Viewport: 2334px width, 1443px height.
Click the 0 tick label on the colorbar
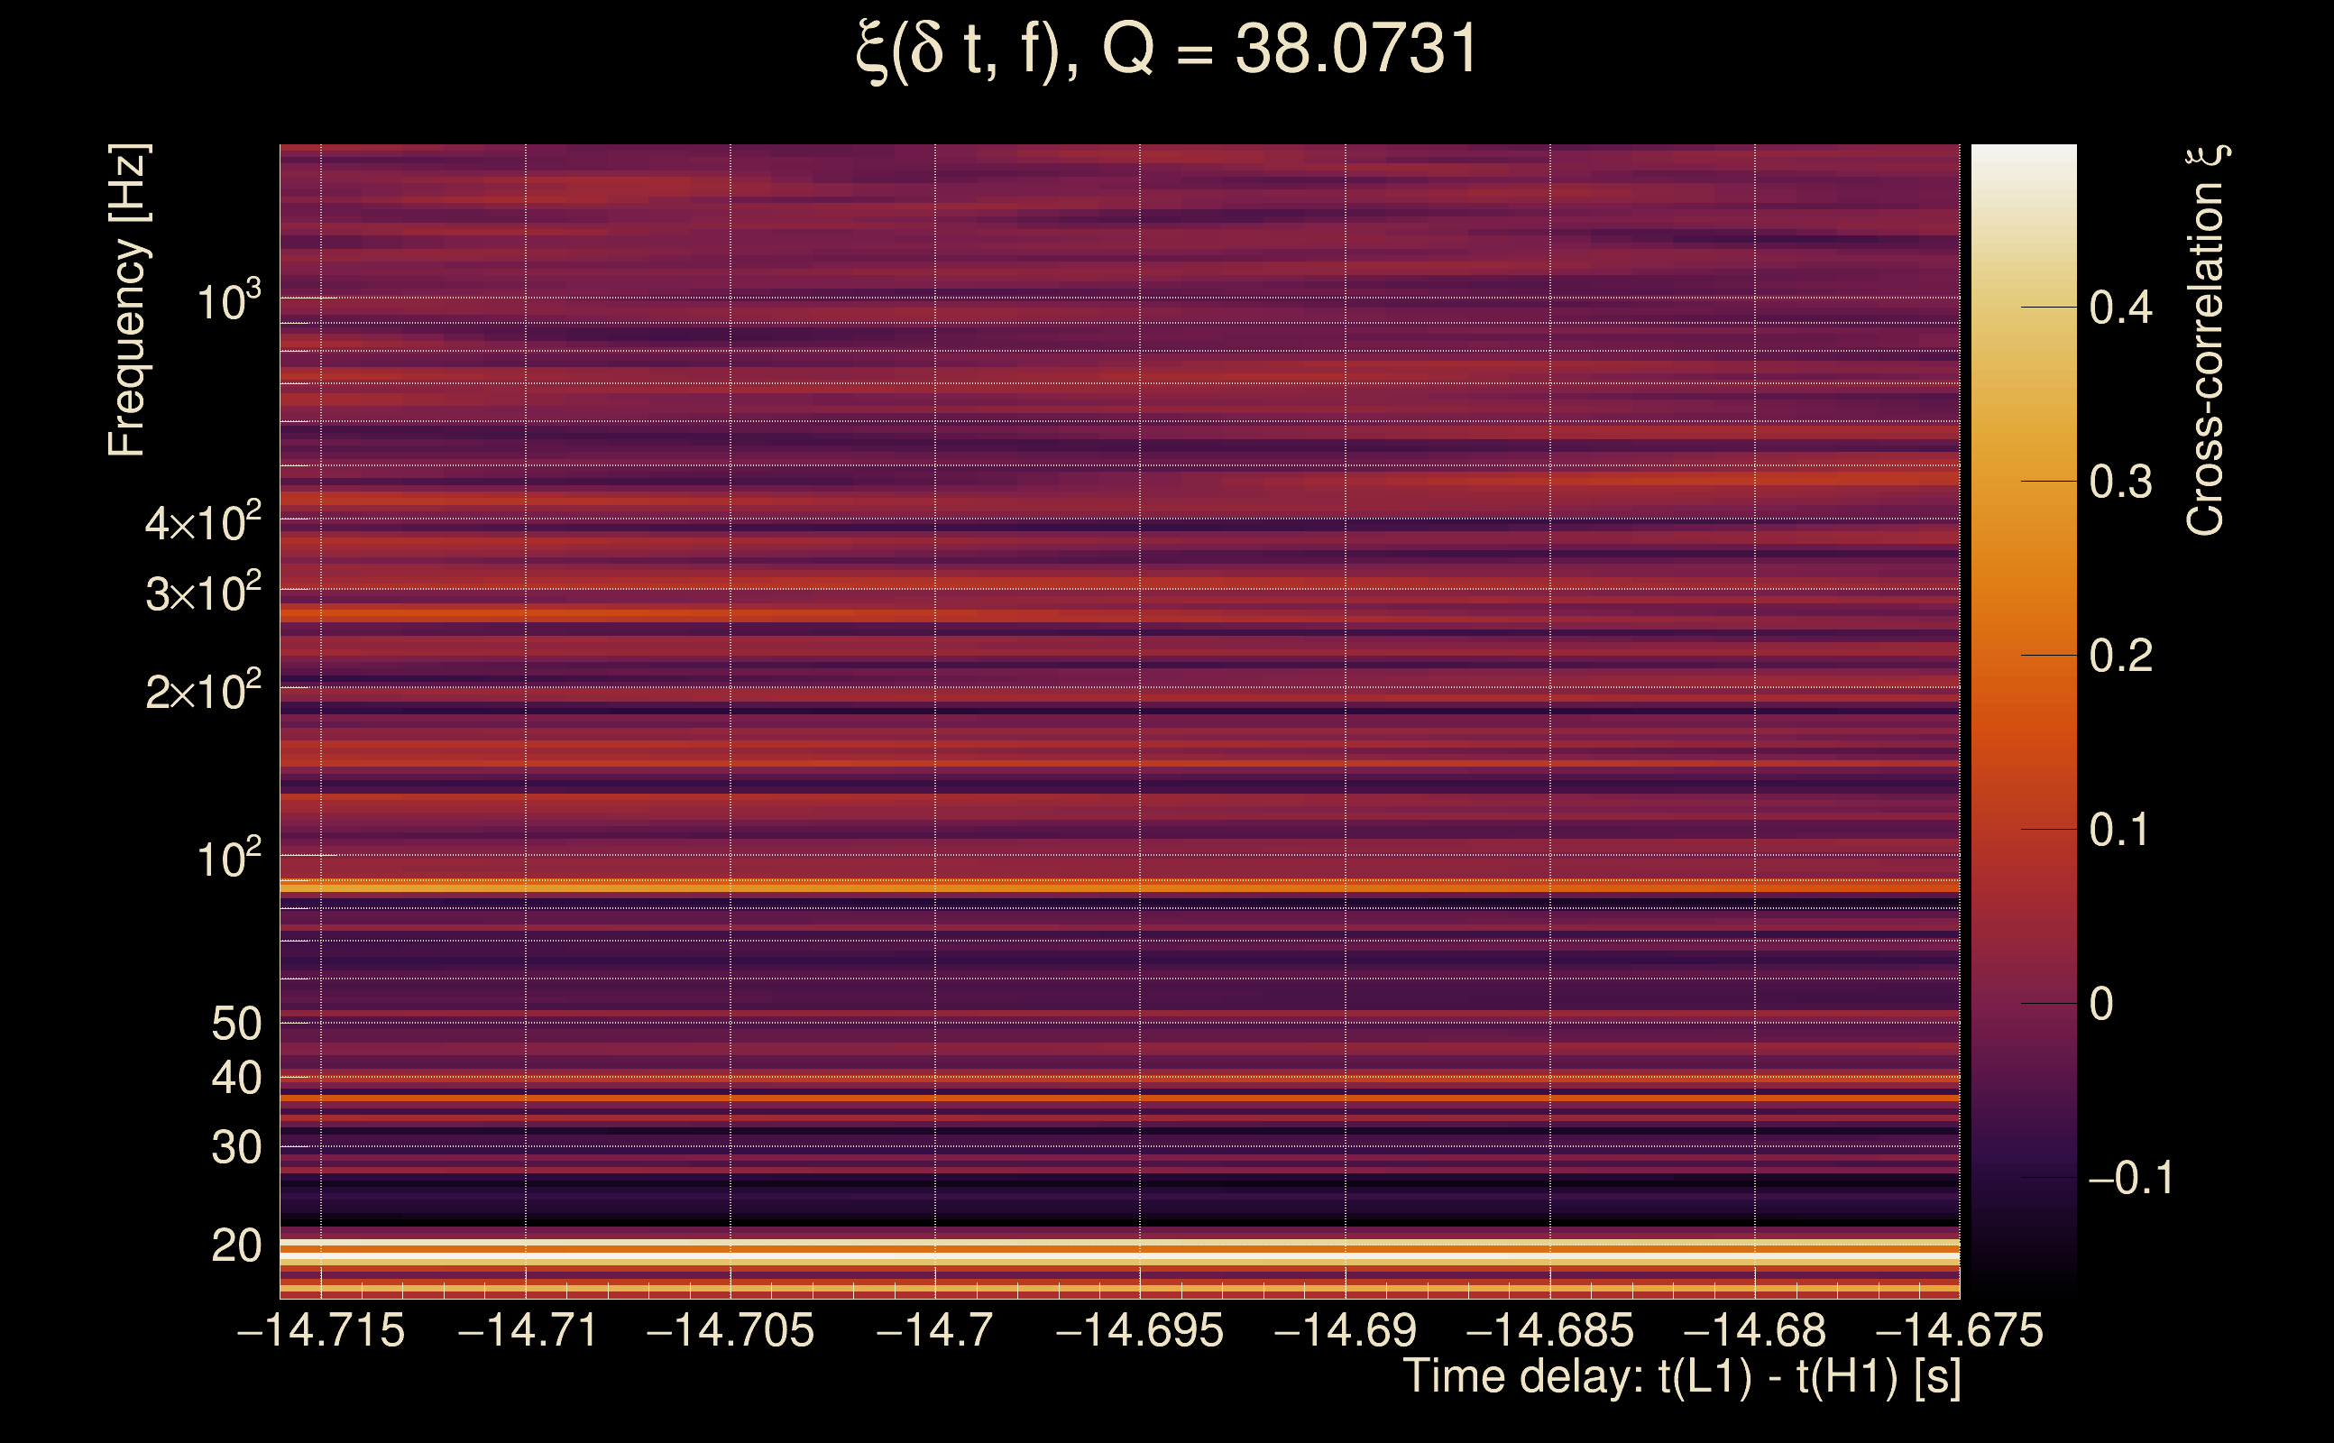coord(2101,1004)
